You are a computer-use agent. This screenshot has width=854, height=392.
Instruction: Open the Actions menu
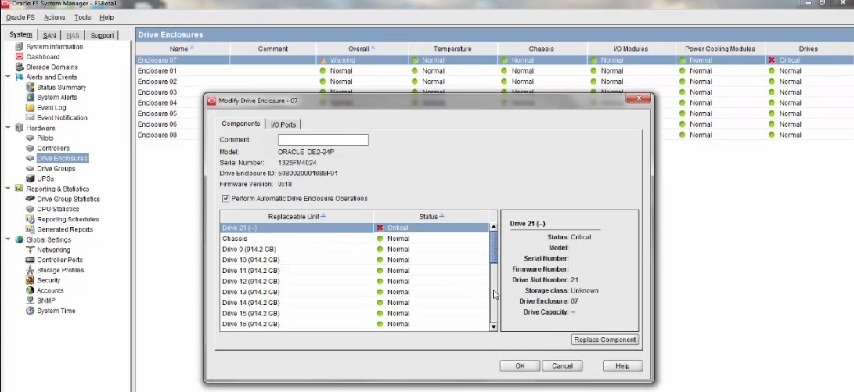54,17
